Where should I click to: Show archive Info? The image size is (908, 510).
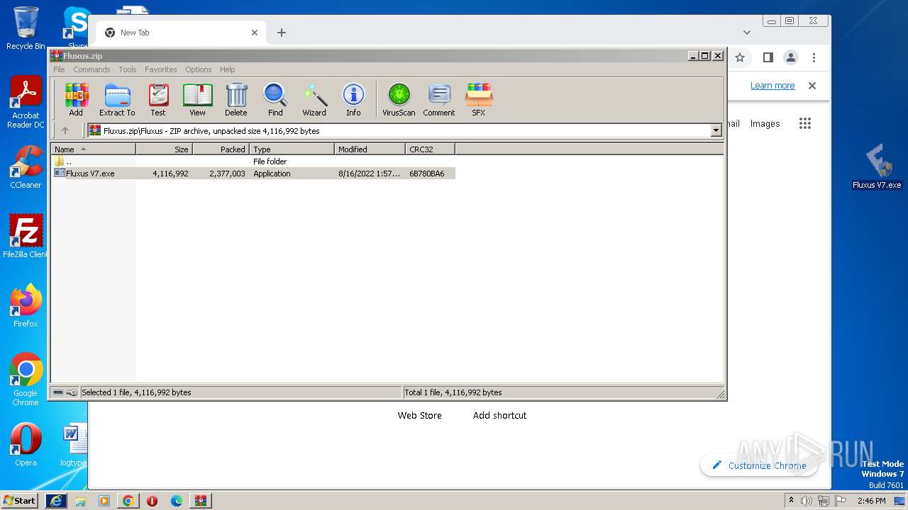(x=353, y=99)
